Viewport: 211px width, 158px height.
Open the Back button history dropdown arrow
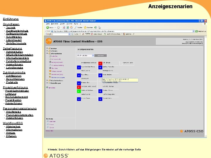point(55,28)
